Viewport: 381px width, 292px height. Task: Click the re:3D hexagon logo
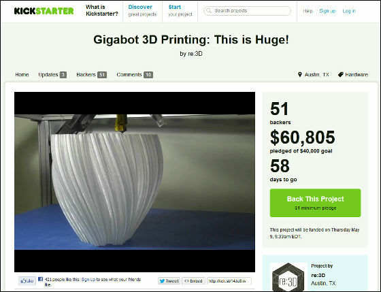click(288, 277)
